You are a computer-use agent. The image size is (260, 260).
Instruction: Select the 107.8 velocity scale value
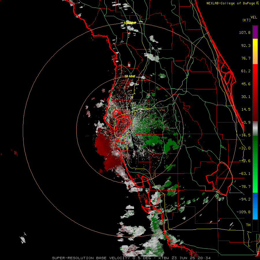tap(245, 32)
